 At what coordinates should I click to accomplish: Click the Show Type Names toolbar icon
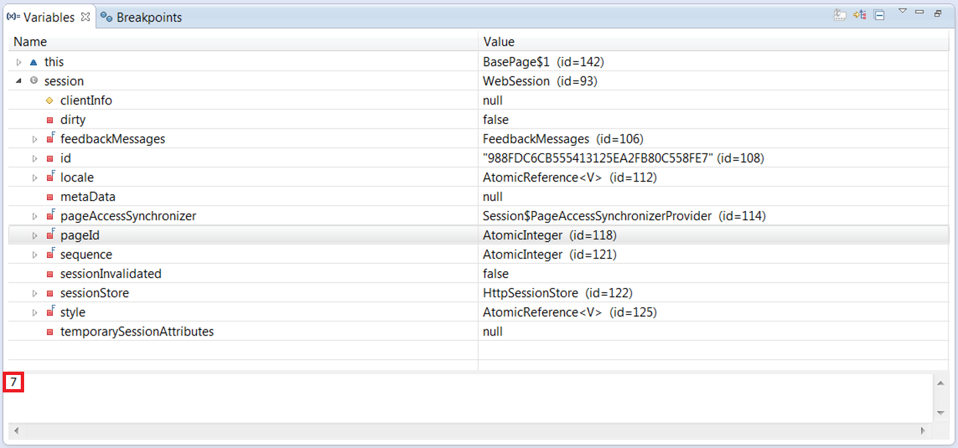(840, 15)
